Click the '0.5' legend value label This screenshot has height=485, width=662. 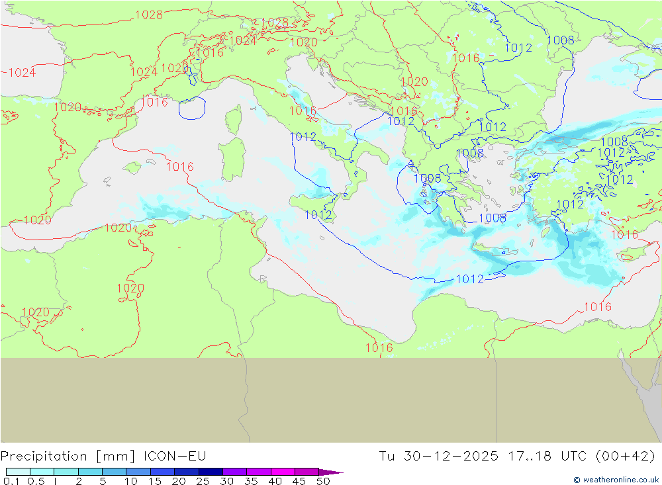coord(36,481)
